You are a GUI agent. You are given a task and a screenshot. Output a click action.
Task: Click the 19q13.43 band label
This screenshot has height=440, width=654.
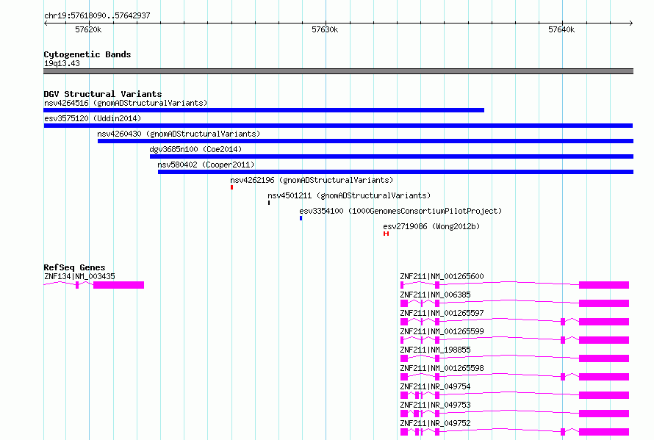(x=62, y=63)
